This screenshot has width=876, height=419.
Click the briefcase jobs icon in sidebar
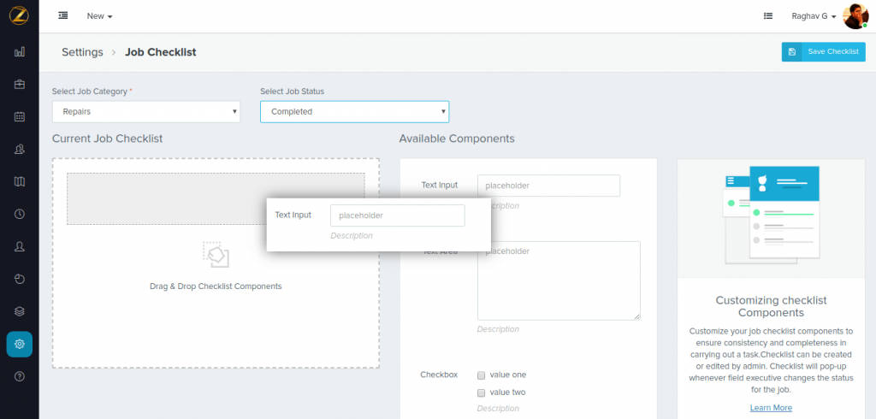pyautogui.click(x=19, y=85)
